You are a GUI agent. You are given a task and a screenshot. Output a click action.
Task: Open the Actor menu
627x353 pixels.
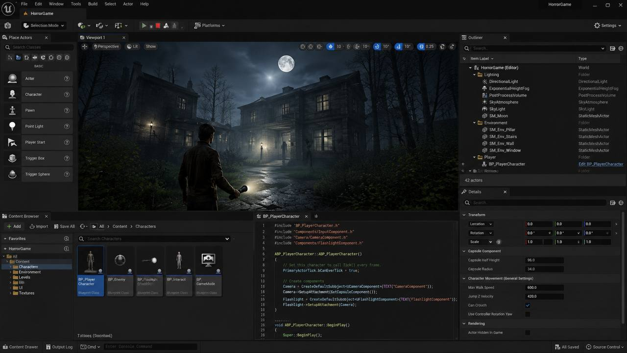(x=128, y=4)
